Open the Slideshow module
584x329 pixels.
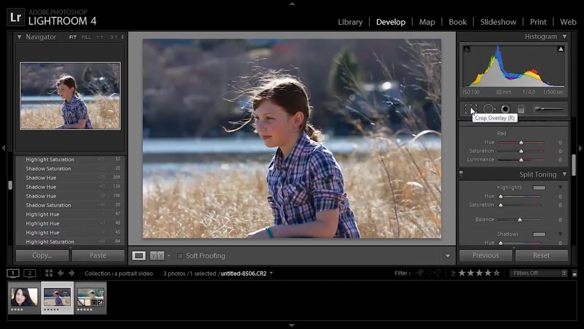(498, 22)
